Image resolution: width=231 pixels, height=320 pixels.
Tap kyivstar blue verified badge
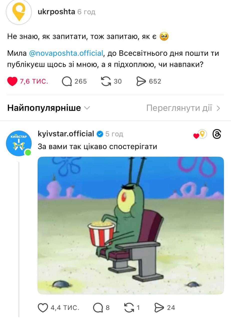(x=100, y=134)
